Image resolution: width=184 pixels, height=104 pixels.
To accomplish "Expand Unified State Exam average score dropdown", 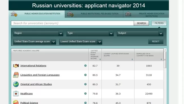I will 35,42.
